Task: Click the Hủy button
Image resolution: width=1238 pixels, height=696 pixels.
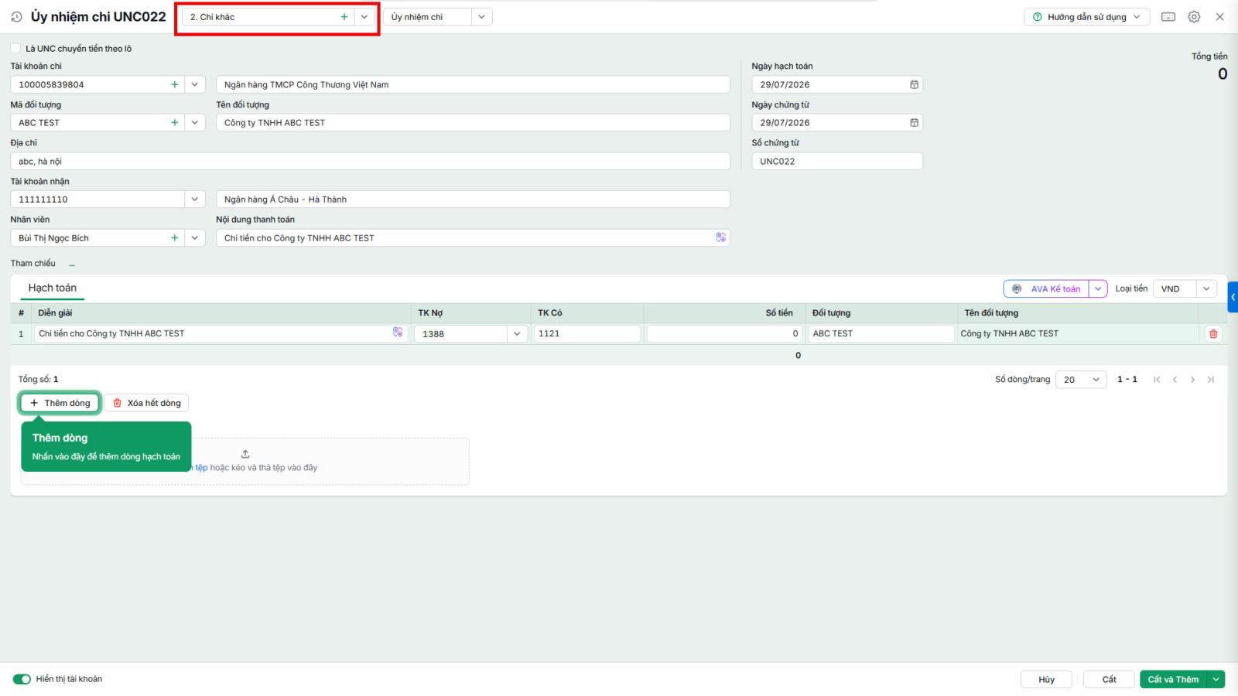Action: point(1046,679)
